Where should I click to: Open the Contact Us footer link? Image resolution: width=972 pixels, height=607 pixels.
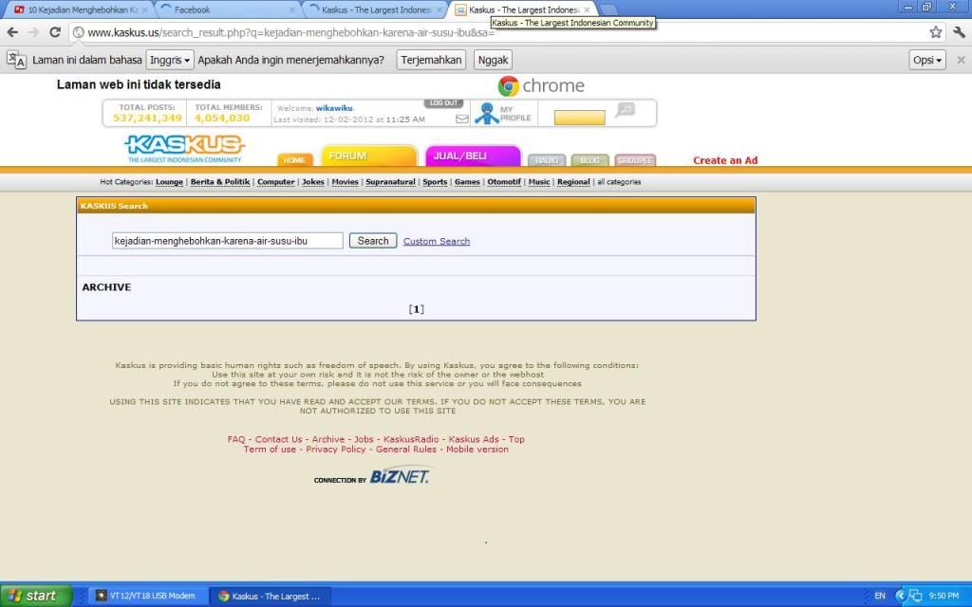[279, 439]
